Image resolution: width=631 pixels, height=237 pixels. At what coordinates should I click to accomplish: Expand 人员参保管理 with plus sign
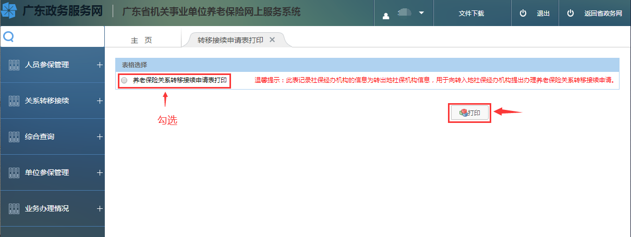point(100,65)
